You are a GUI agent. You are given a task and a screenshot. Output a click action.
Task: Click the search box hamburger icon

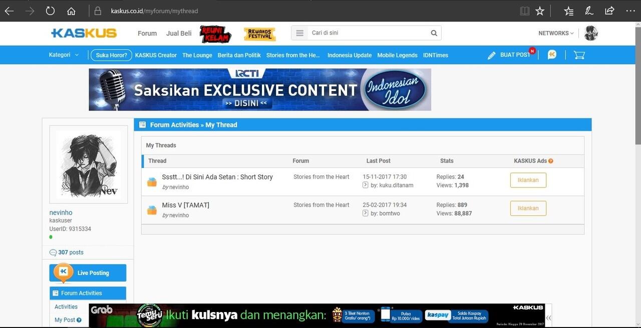pos(299,33)
